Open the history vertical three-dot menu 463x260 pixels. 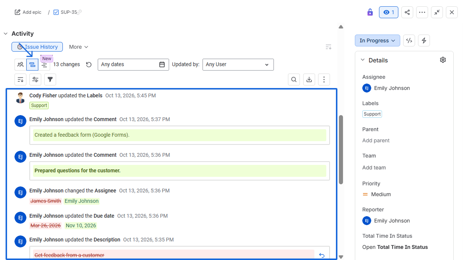(x=324, y=79)
